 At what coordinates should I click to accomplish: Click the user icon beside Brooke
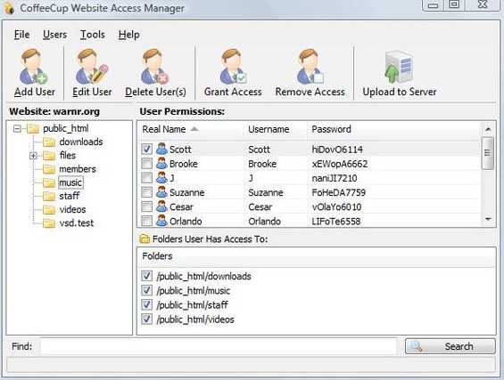161,164
